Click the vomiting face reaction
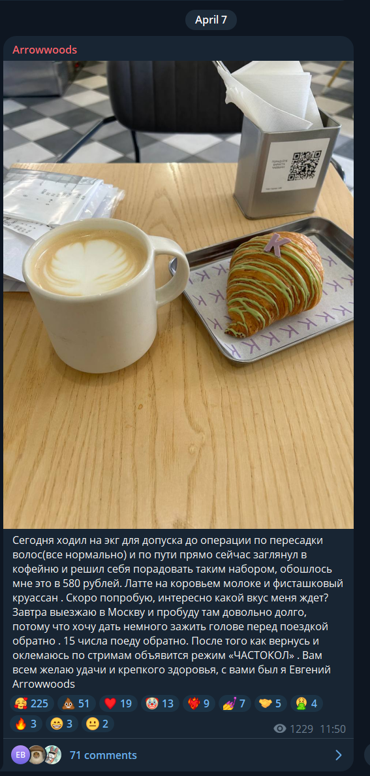The height and width of the screenshot is (776, 370). point(307,703)
